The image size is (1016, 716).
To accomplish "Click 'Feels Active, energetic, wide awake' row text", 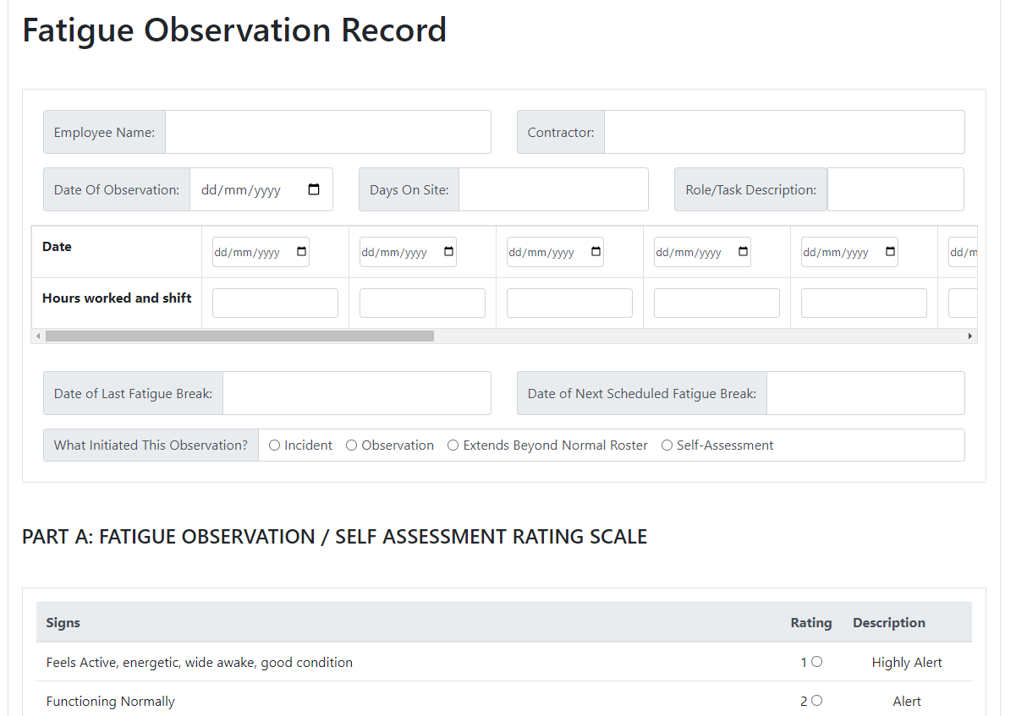I will click(x=200, y=662).
